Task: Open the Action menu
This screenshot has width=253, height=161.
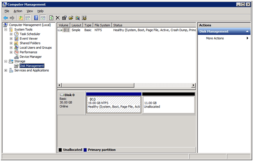Action: (x=18, y=11)
